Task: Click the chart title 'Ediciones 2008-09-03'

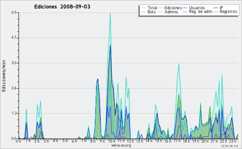Action: point(62,7)
